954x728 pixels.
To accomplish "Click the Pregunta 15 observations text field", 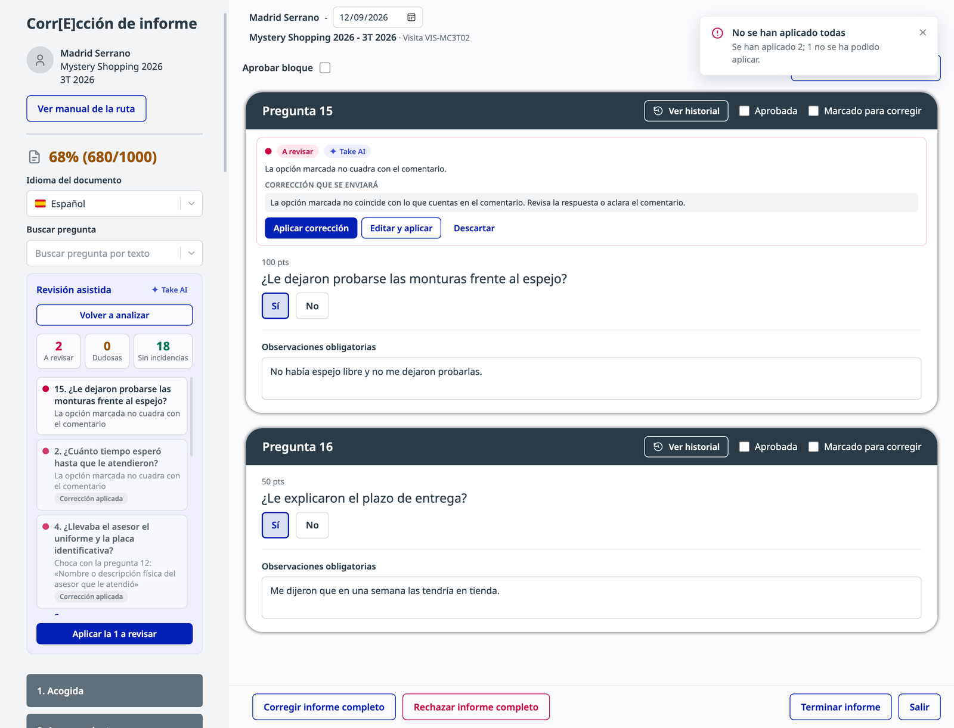I will point(591,379).
